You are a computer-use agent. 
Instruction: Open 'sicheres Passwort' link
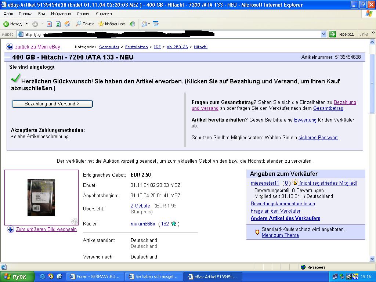[318, 138]
